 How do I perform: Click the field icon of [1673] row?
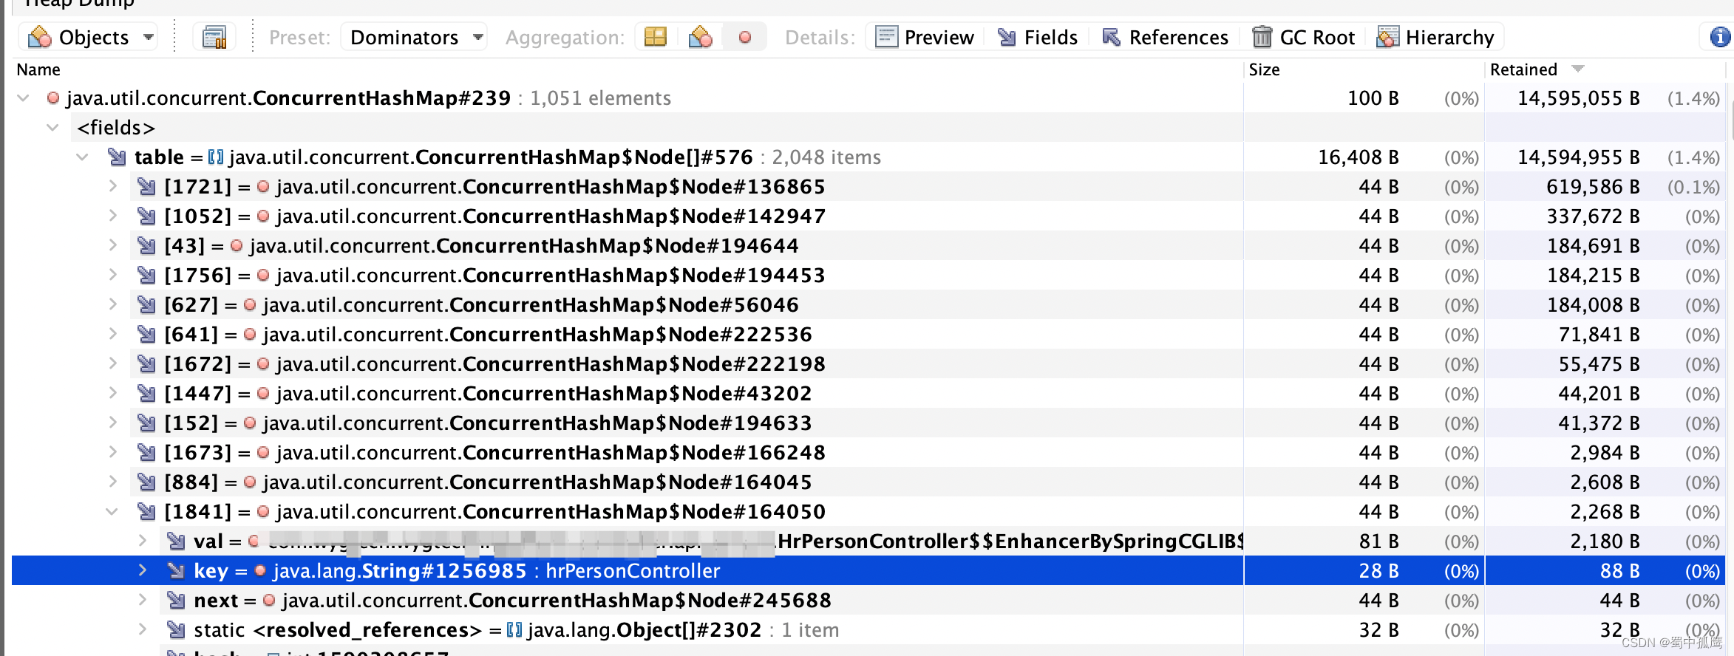click(146, 452)
